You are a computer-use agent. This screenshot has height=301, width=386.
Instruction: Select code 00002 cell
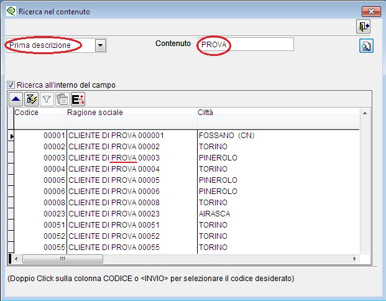click(40, 147)
